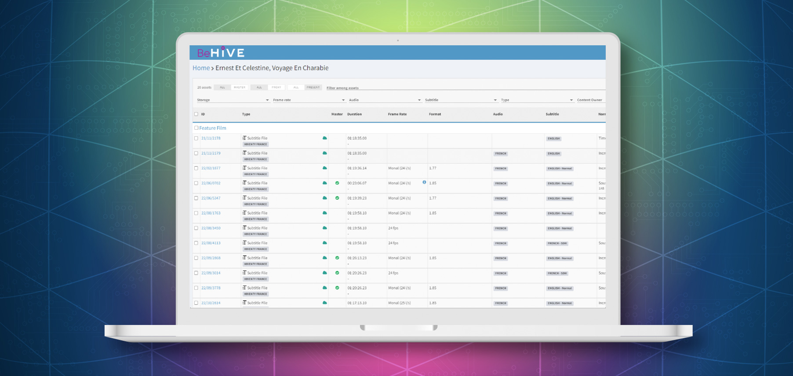Screen dimensions: 793x376
Task: Click the ENGLISH tag in row 21/11/2179
Action: tap(554, 153)
